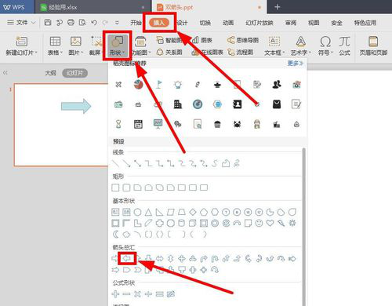The height and width of the screenshot is (306, 392).
Task: Click the 公式 button
Action: tap(344, 46)
